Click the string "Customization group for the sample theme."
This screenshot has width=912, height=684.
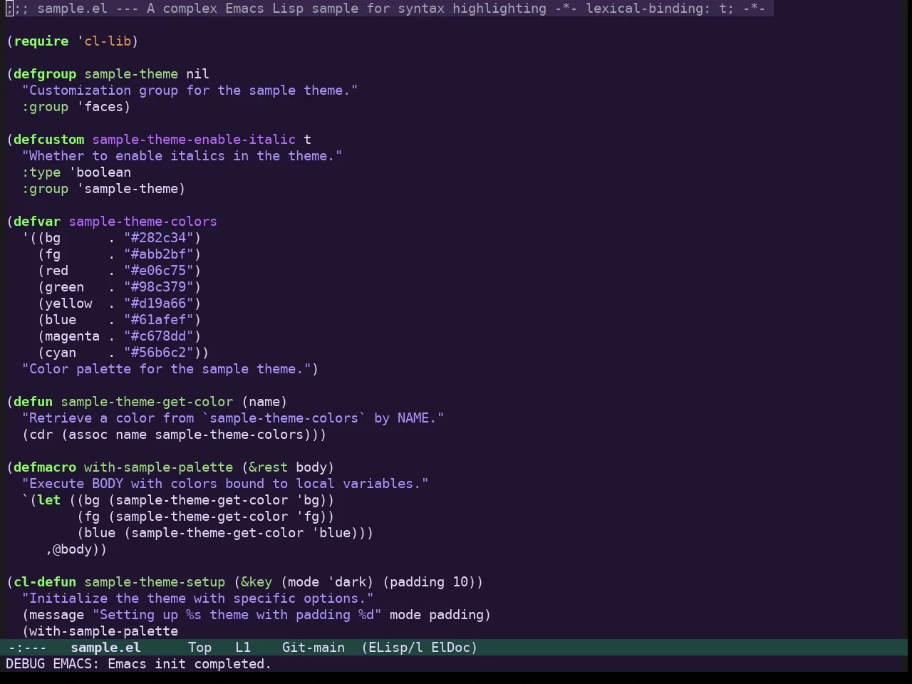(x=190, y=90)
